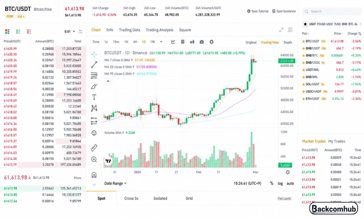This screenshot has width=364, height=218.
Task: Switch to the Info tab
Action: coord(110,30)
